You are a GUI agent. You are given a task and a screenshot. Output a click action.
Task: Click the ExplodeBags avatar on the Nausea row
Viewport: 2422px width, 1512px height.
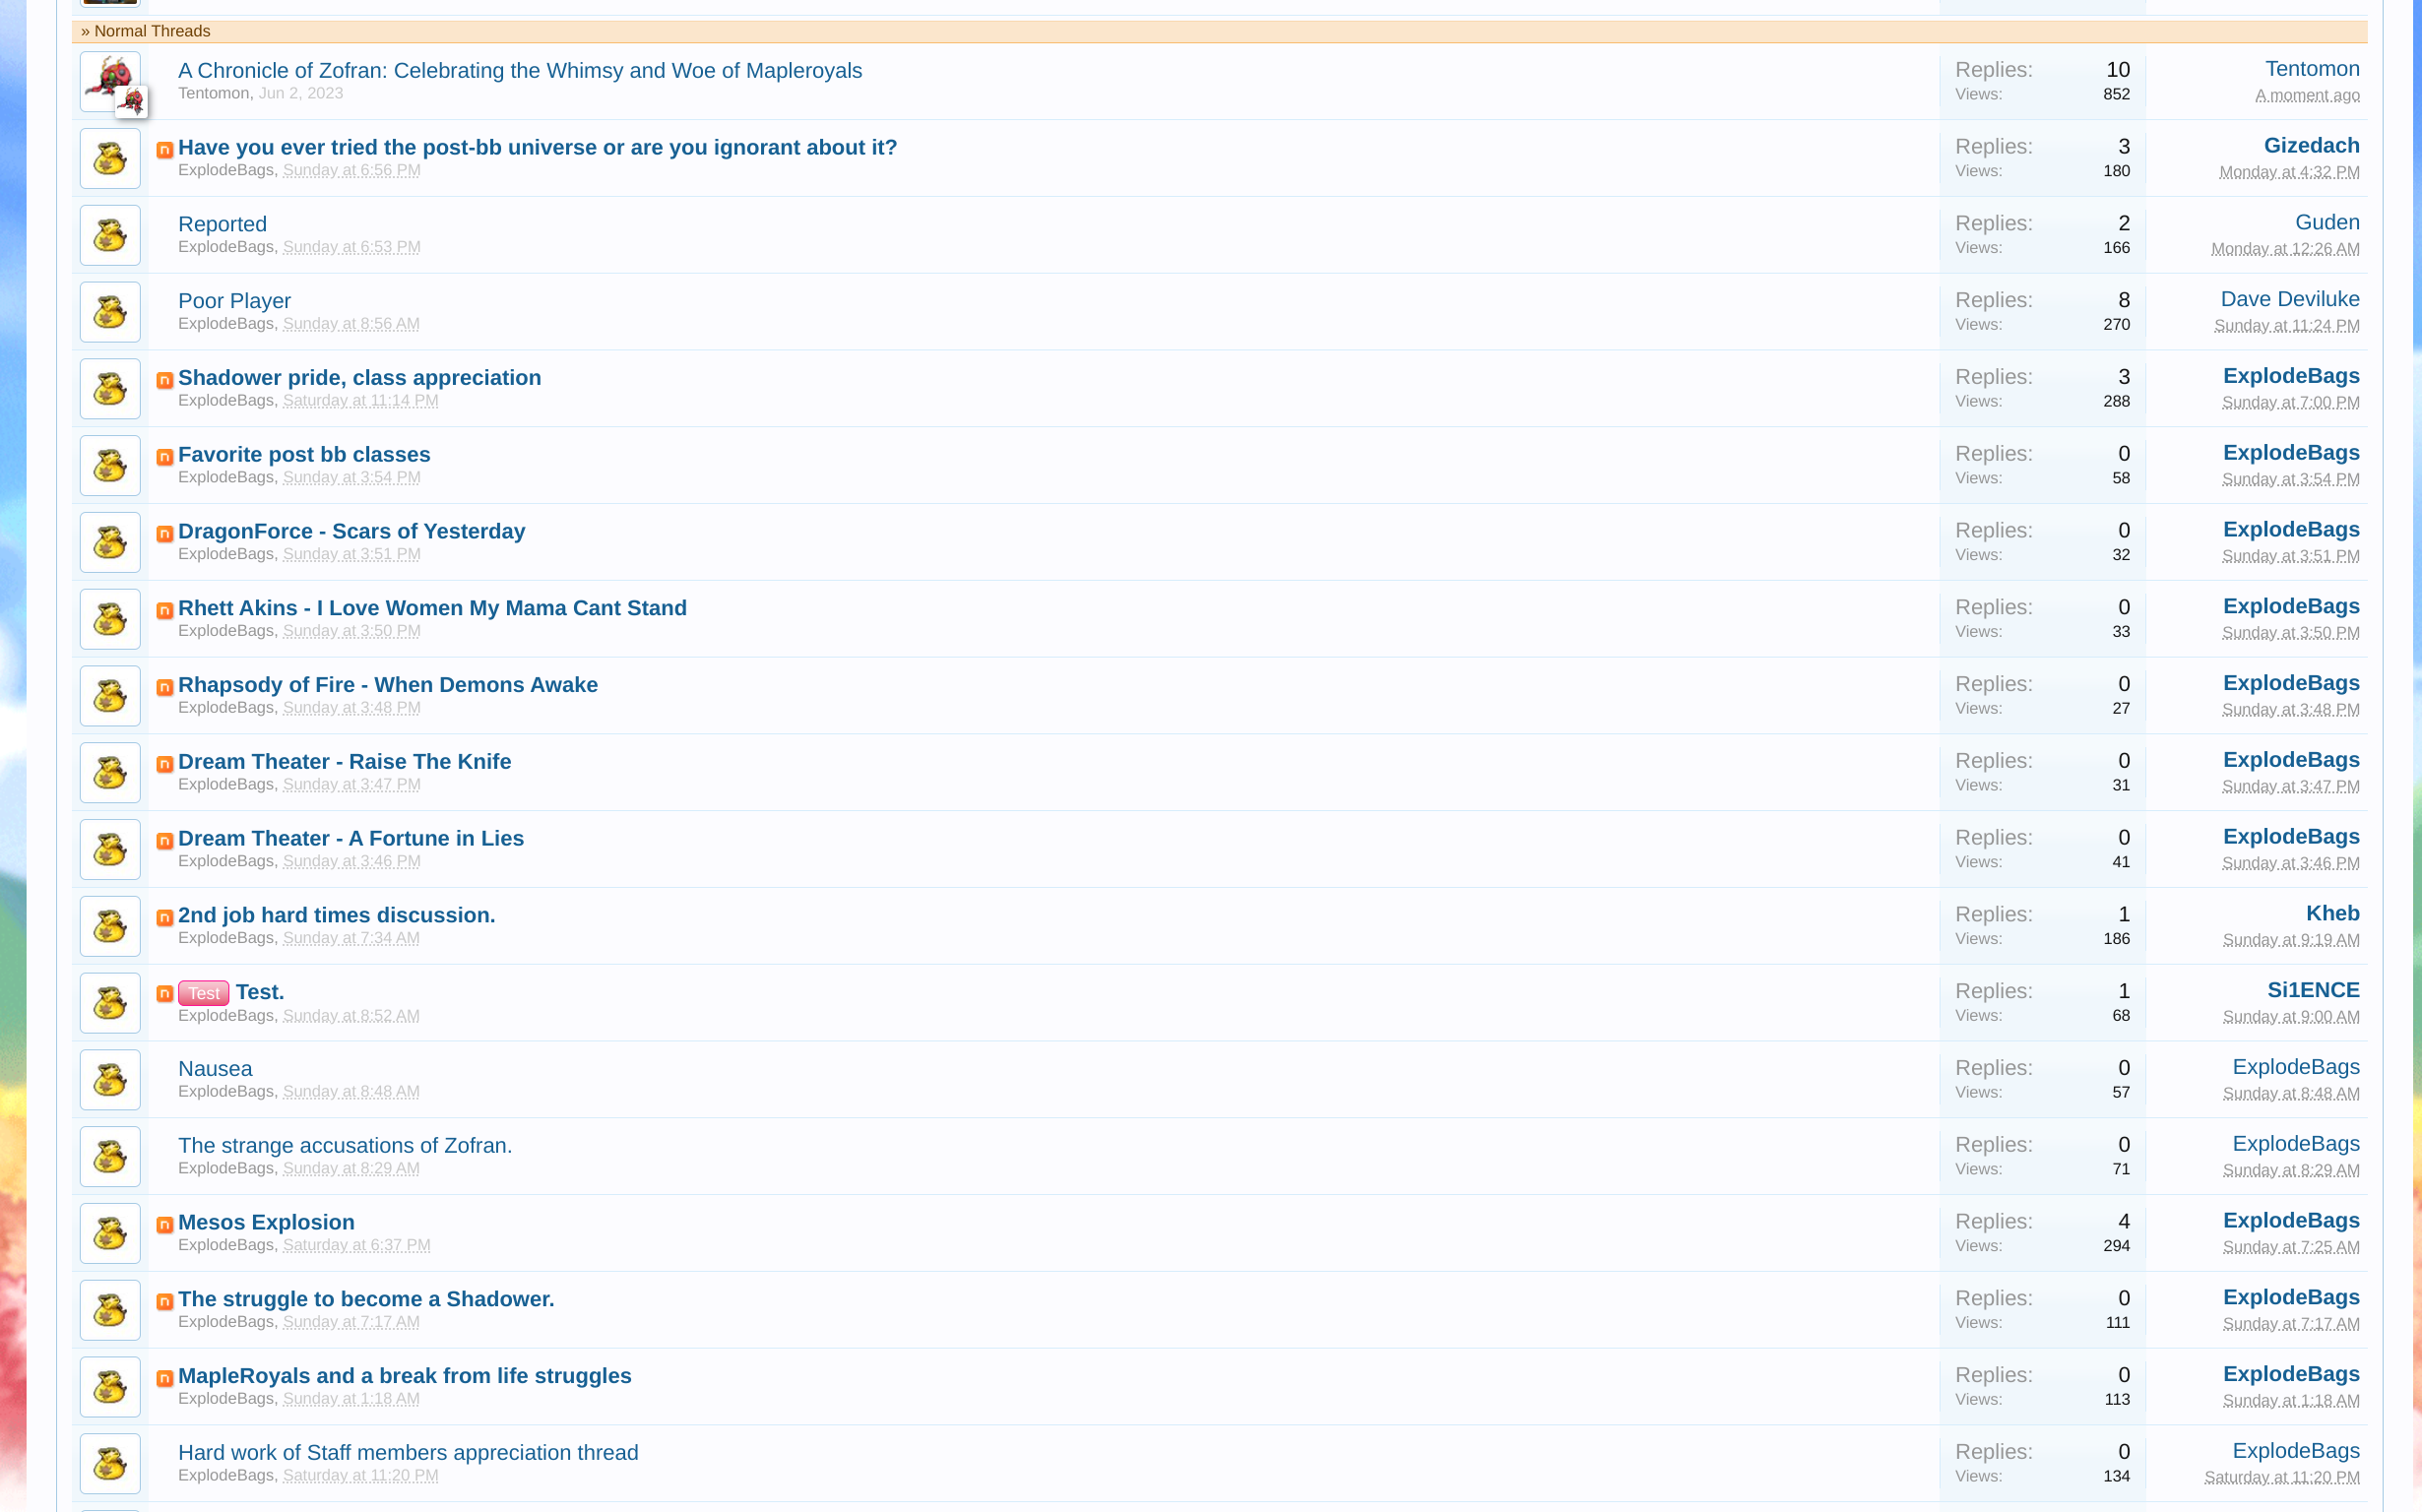click(x=110, y=1080)
